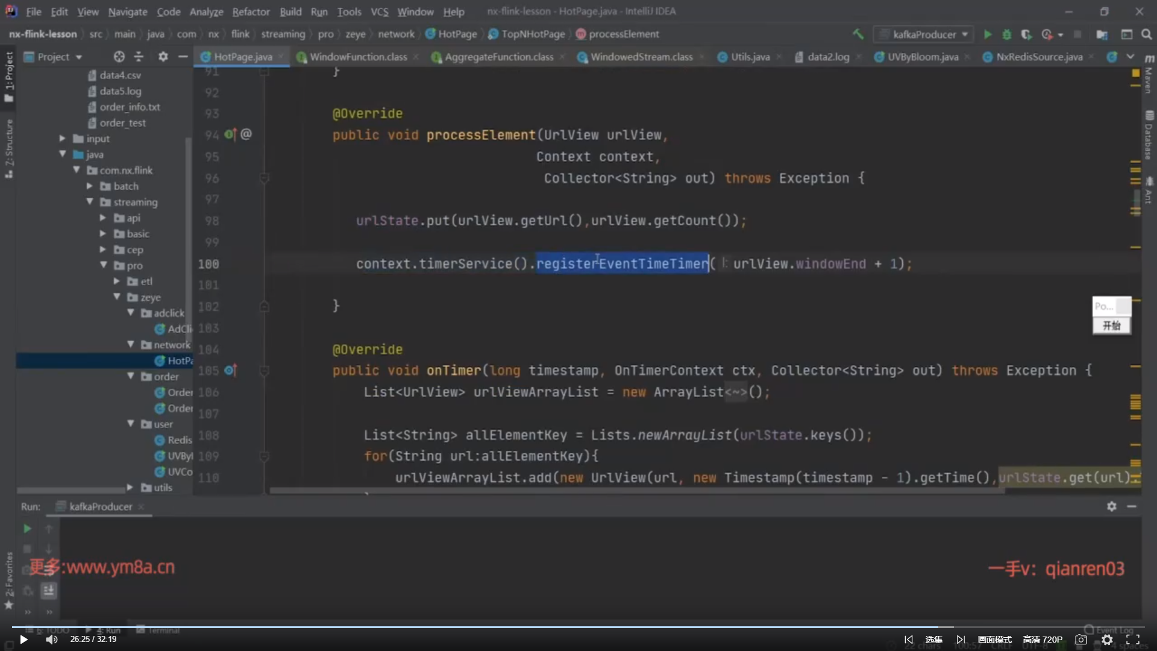The image size is (1157, 651).
Task: Switch to Utils.java editor tab
Action: (x=750, y=57)
